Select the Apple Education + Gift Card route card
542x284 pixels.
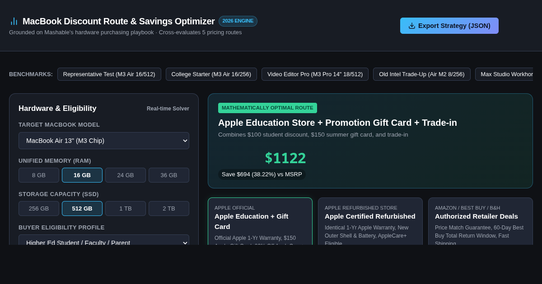pos(260,221)
